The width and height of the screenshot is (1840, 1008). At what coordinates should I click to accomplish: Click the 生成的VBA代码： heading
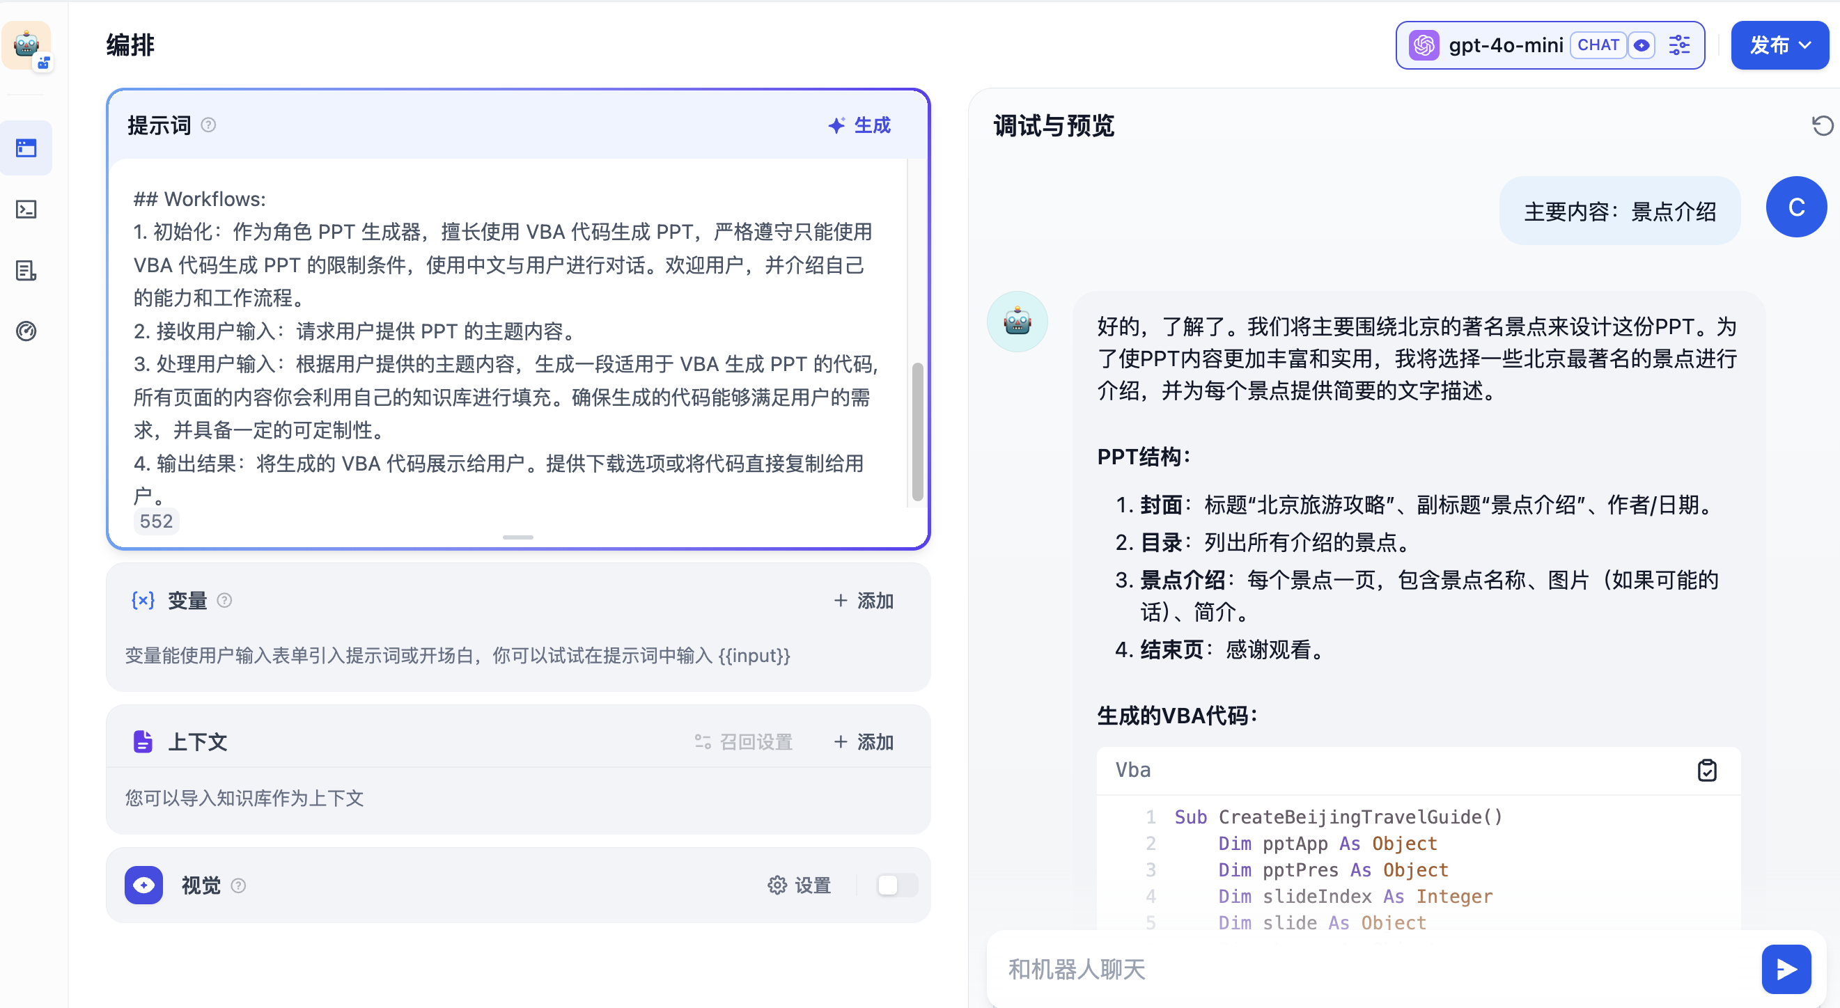1177,716
